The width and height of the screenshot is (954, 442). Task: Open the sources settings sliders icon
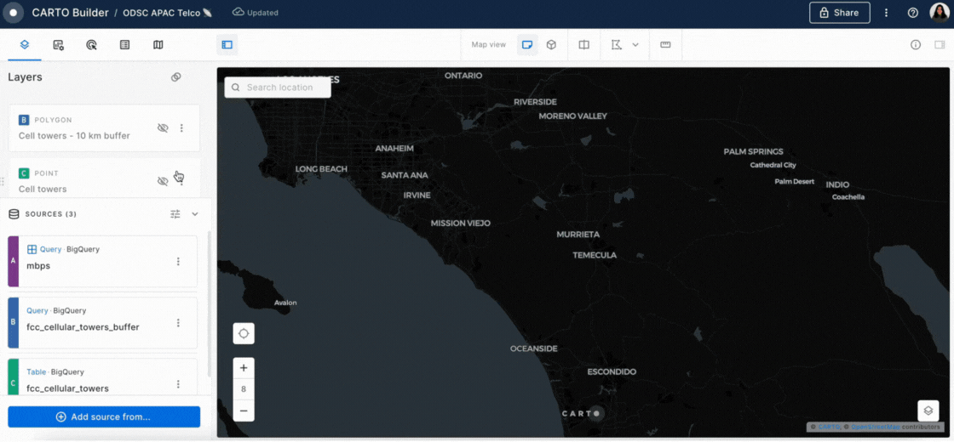(175, 213)
